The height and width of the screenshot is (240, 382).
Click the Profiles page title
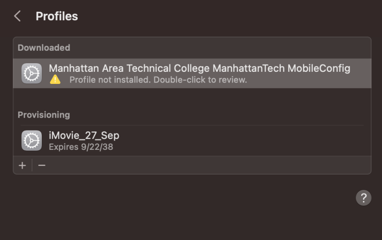[57, 16]
